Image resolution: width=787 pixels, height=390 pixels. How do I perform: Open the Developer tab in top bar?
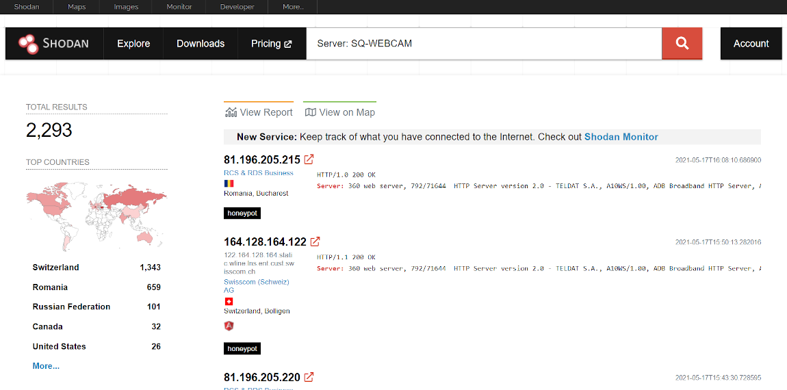237,7
